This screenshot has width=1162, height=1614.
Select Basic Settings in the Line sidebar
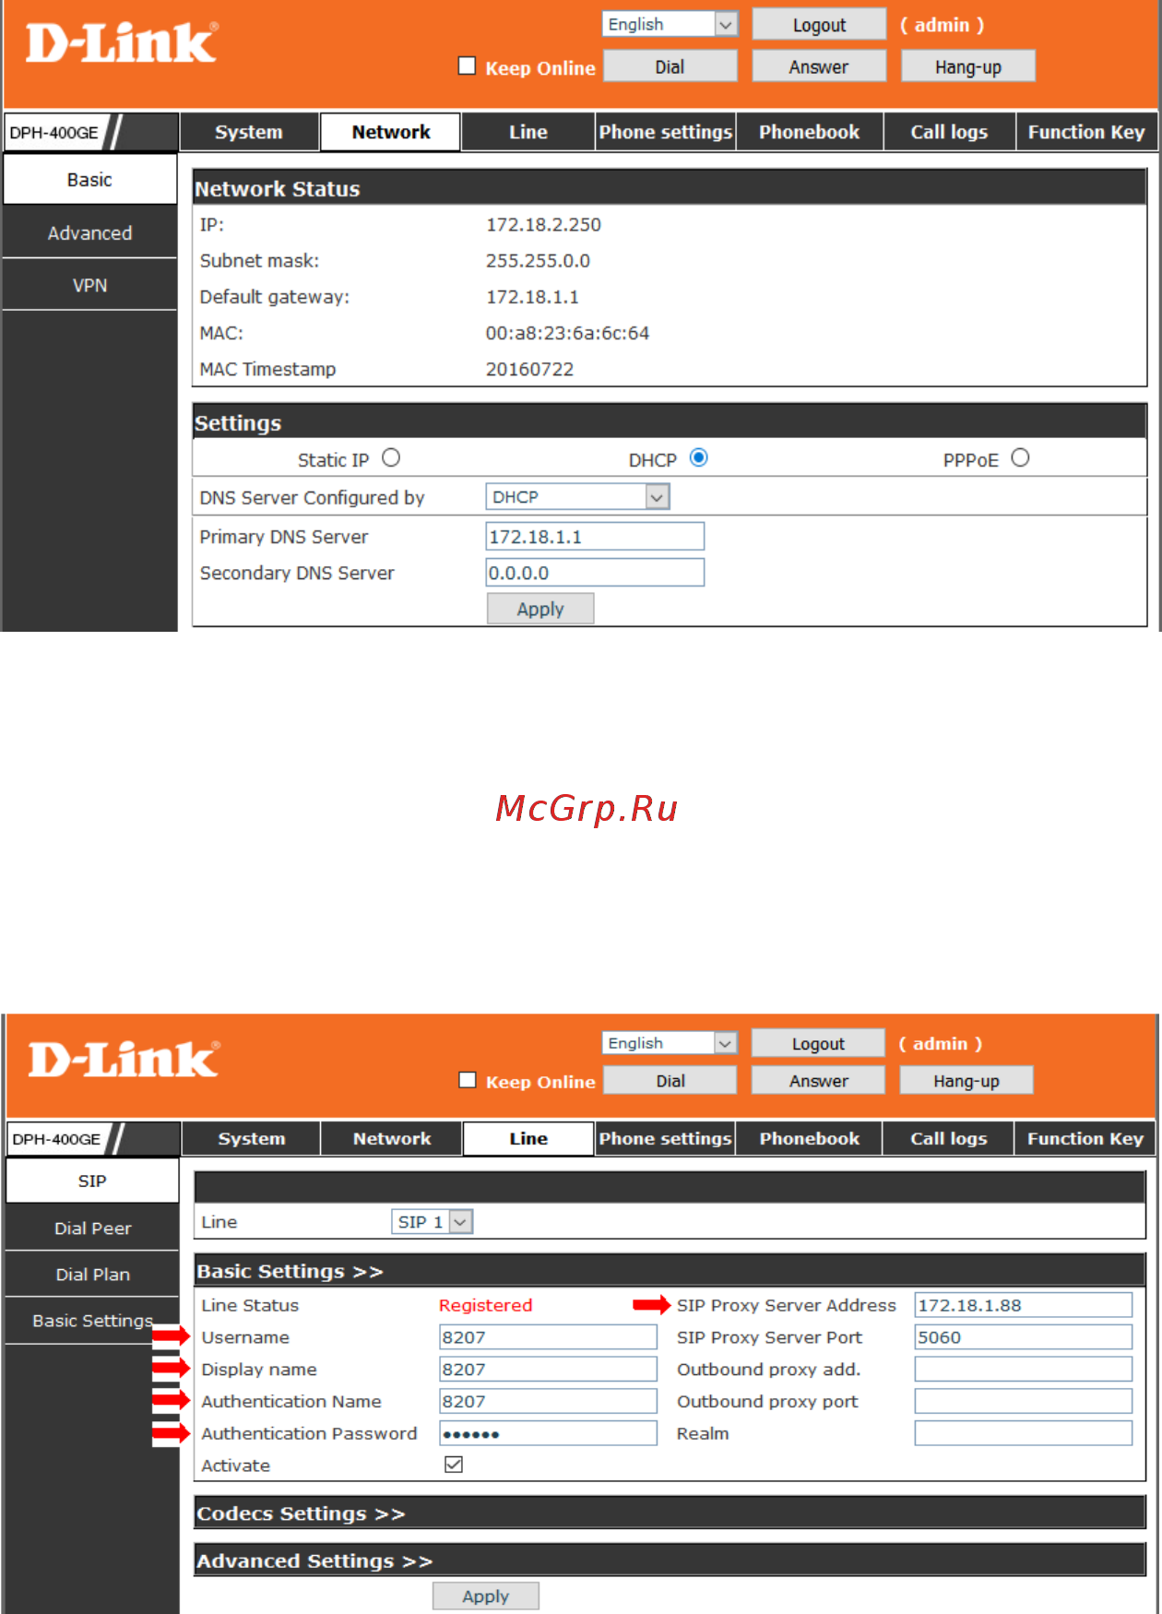point(92,1320)
